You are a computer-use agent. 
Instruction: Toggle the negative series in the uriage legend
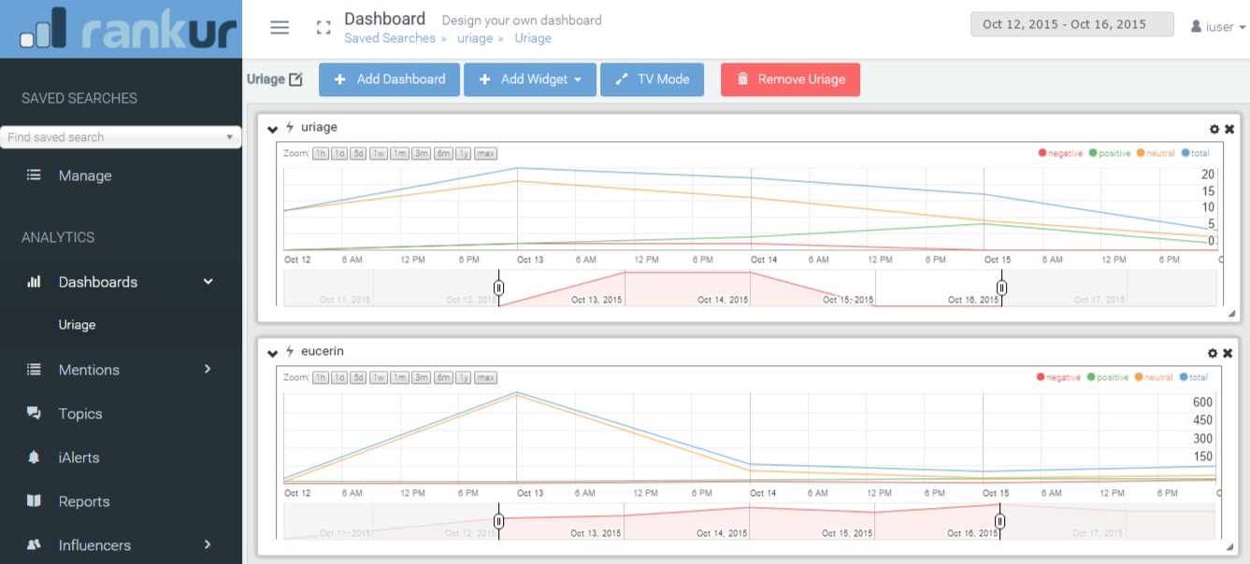[1060, 153]
